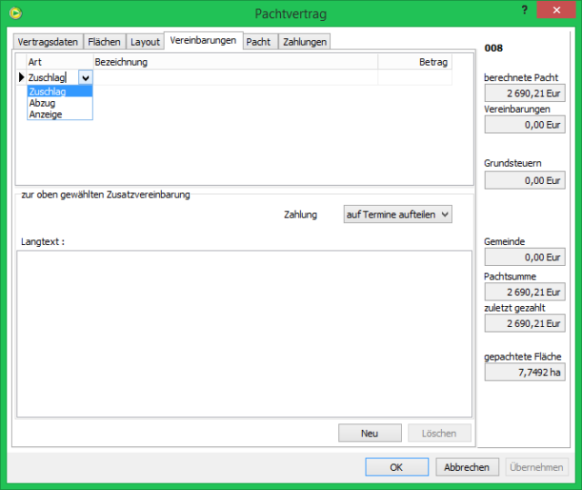Open the Flächen tab
This screenshot has width=582, height=490.
click(x=104, y=42)
